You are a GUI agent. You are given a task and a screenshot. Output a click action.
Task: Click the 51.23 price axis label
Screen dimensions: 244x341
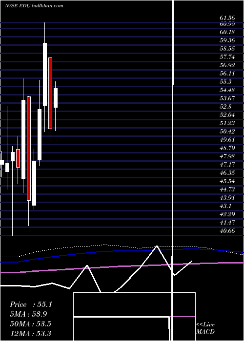tap(227, 123)
